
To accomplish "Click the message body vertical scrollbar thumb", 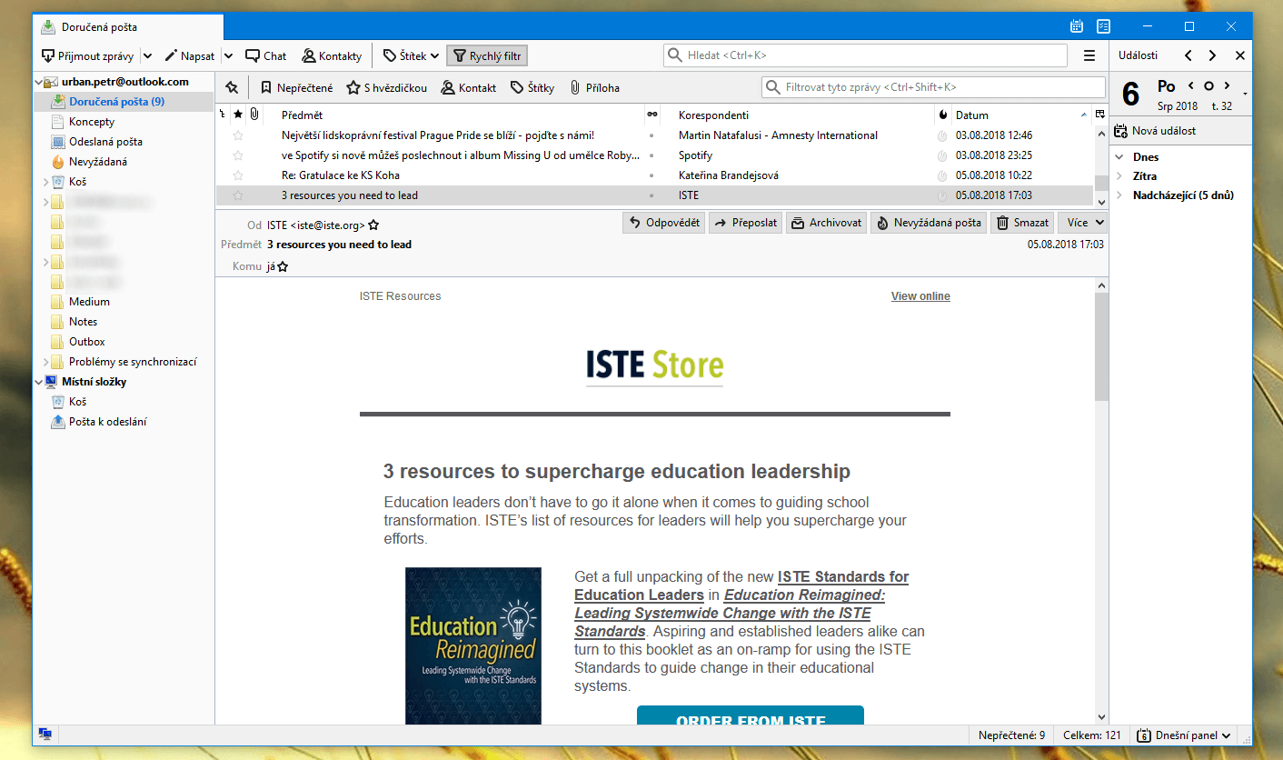I will point(1101,346).
